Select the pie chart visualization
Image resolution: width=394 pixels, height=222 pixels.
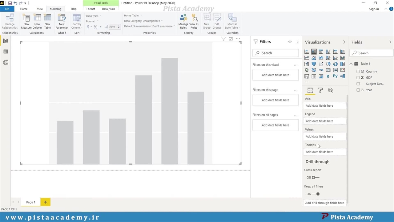tap(328, 64)
